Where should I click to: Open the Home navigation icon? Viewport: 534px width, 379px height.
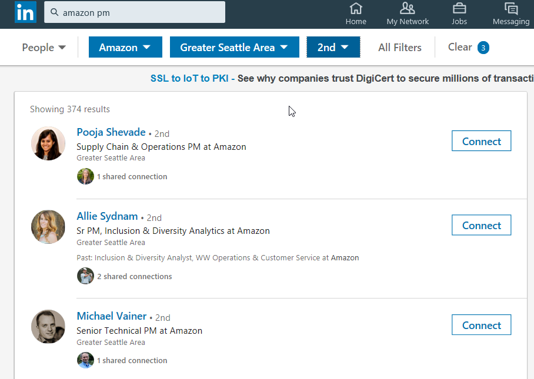(356, 10)
